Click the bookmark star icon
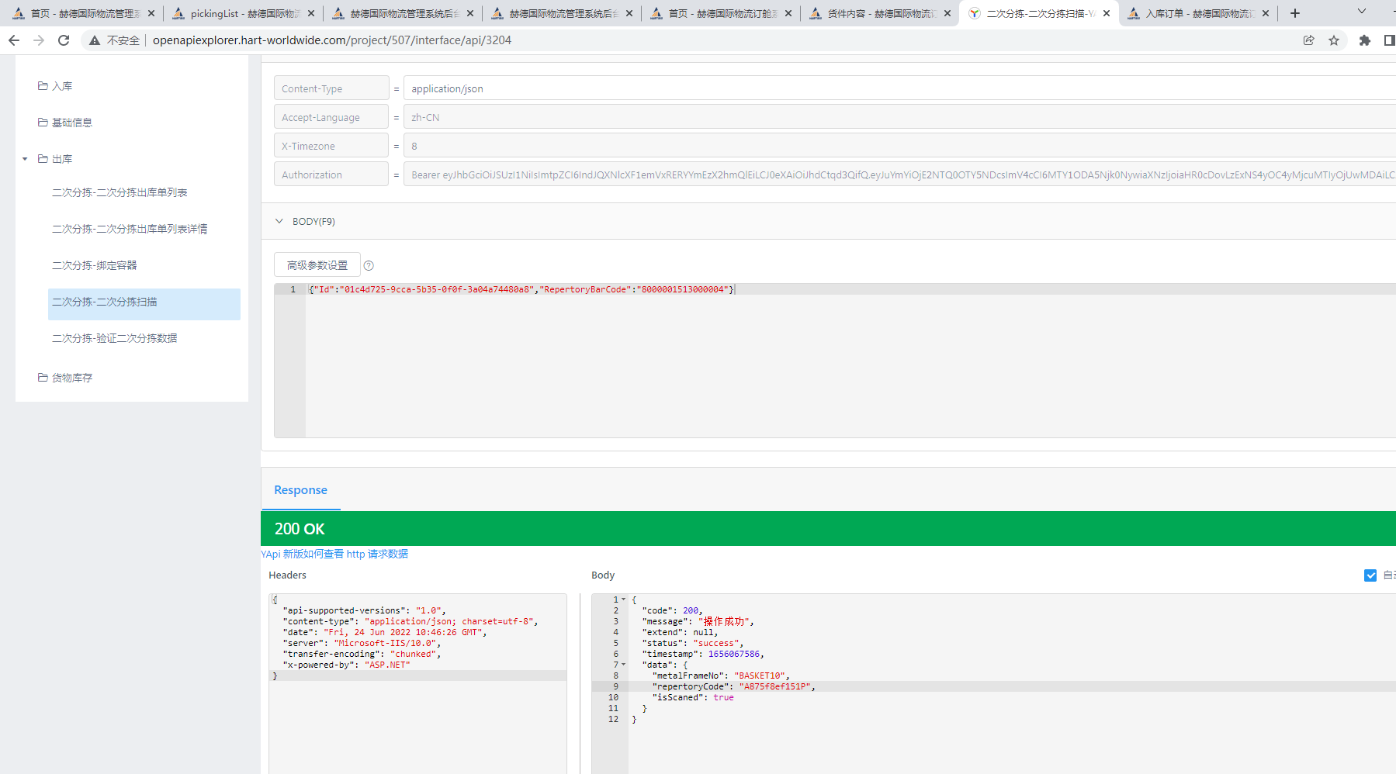The width and height of the screenshot is (1396, 774). tap(1334, 40)
